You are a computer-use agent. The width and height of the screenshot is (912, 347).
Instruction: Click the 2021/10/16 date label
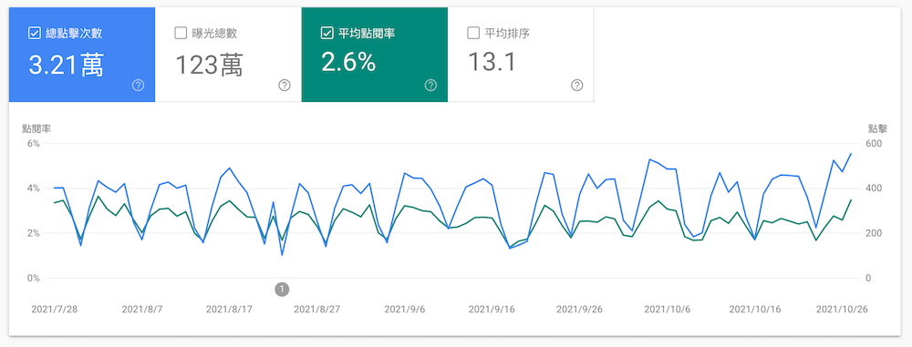[755, 310]
